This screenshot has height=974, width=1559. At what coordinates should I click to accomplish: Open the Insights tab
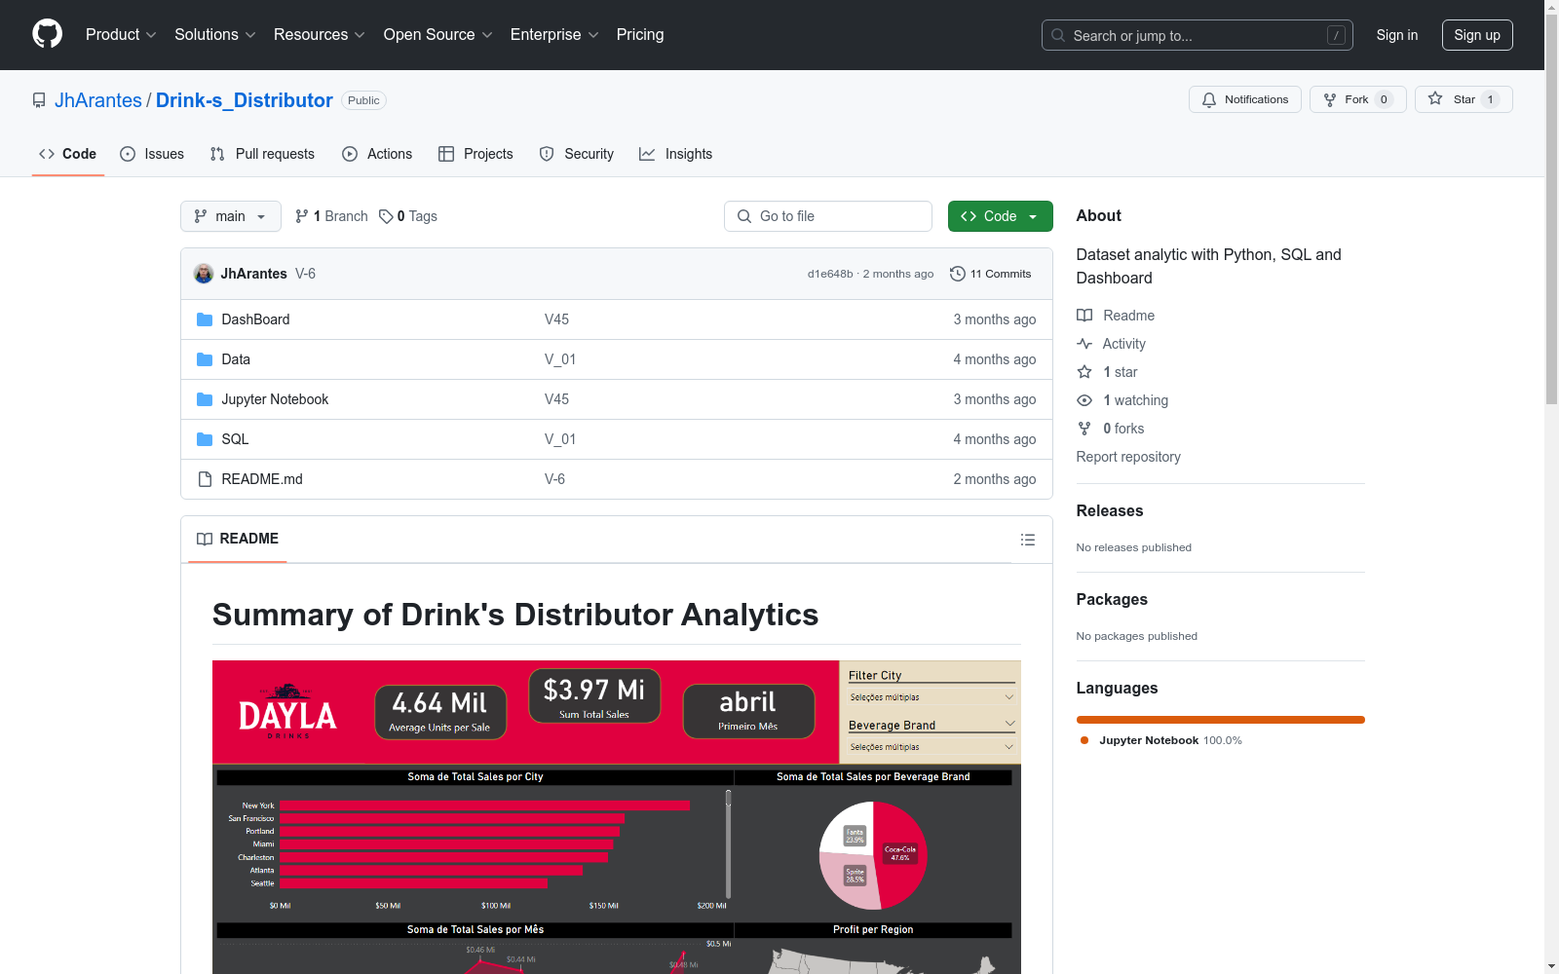pos(676,154)
